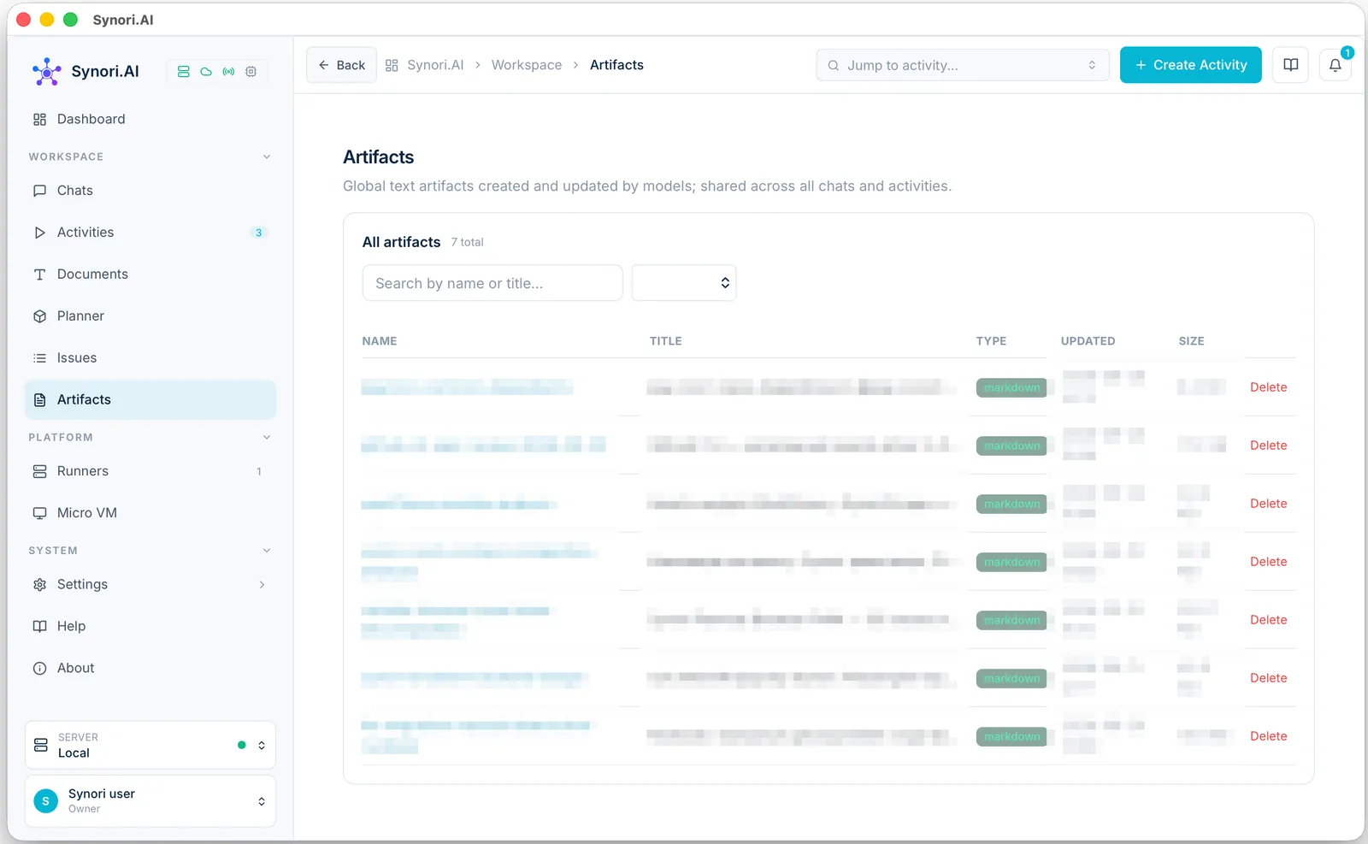Open the Synori user account menu

tap(150, 801)
